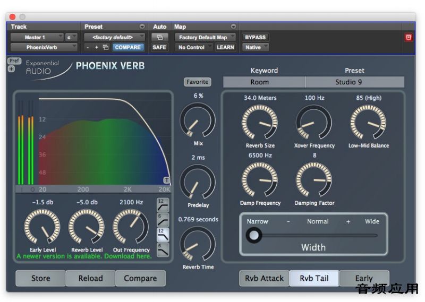The image size is (425, 302).
Task: Open the Native processing dropdown
Action: [x=256, y=47]
